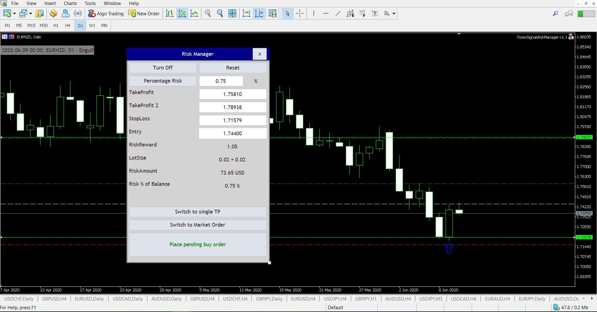
Task: Edit the Entry 1.74400 field
Action: pos(233,133)
